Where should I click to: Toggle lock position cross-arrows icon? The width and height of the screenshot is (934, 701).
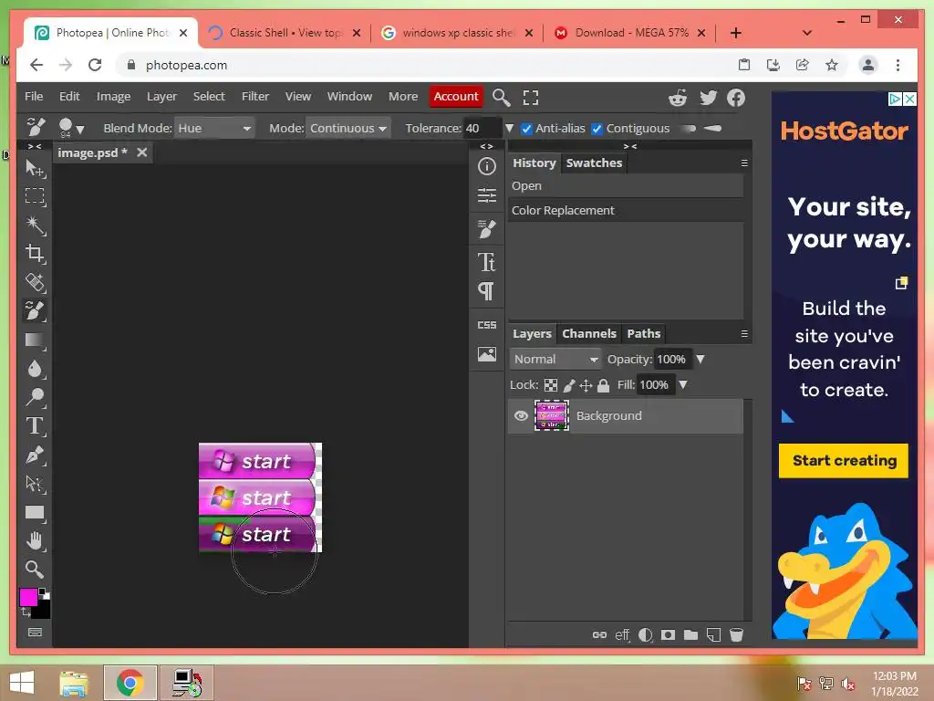pos(586,386)
